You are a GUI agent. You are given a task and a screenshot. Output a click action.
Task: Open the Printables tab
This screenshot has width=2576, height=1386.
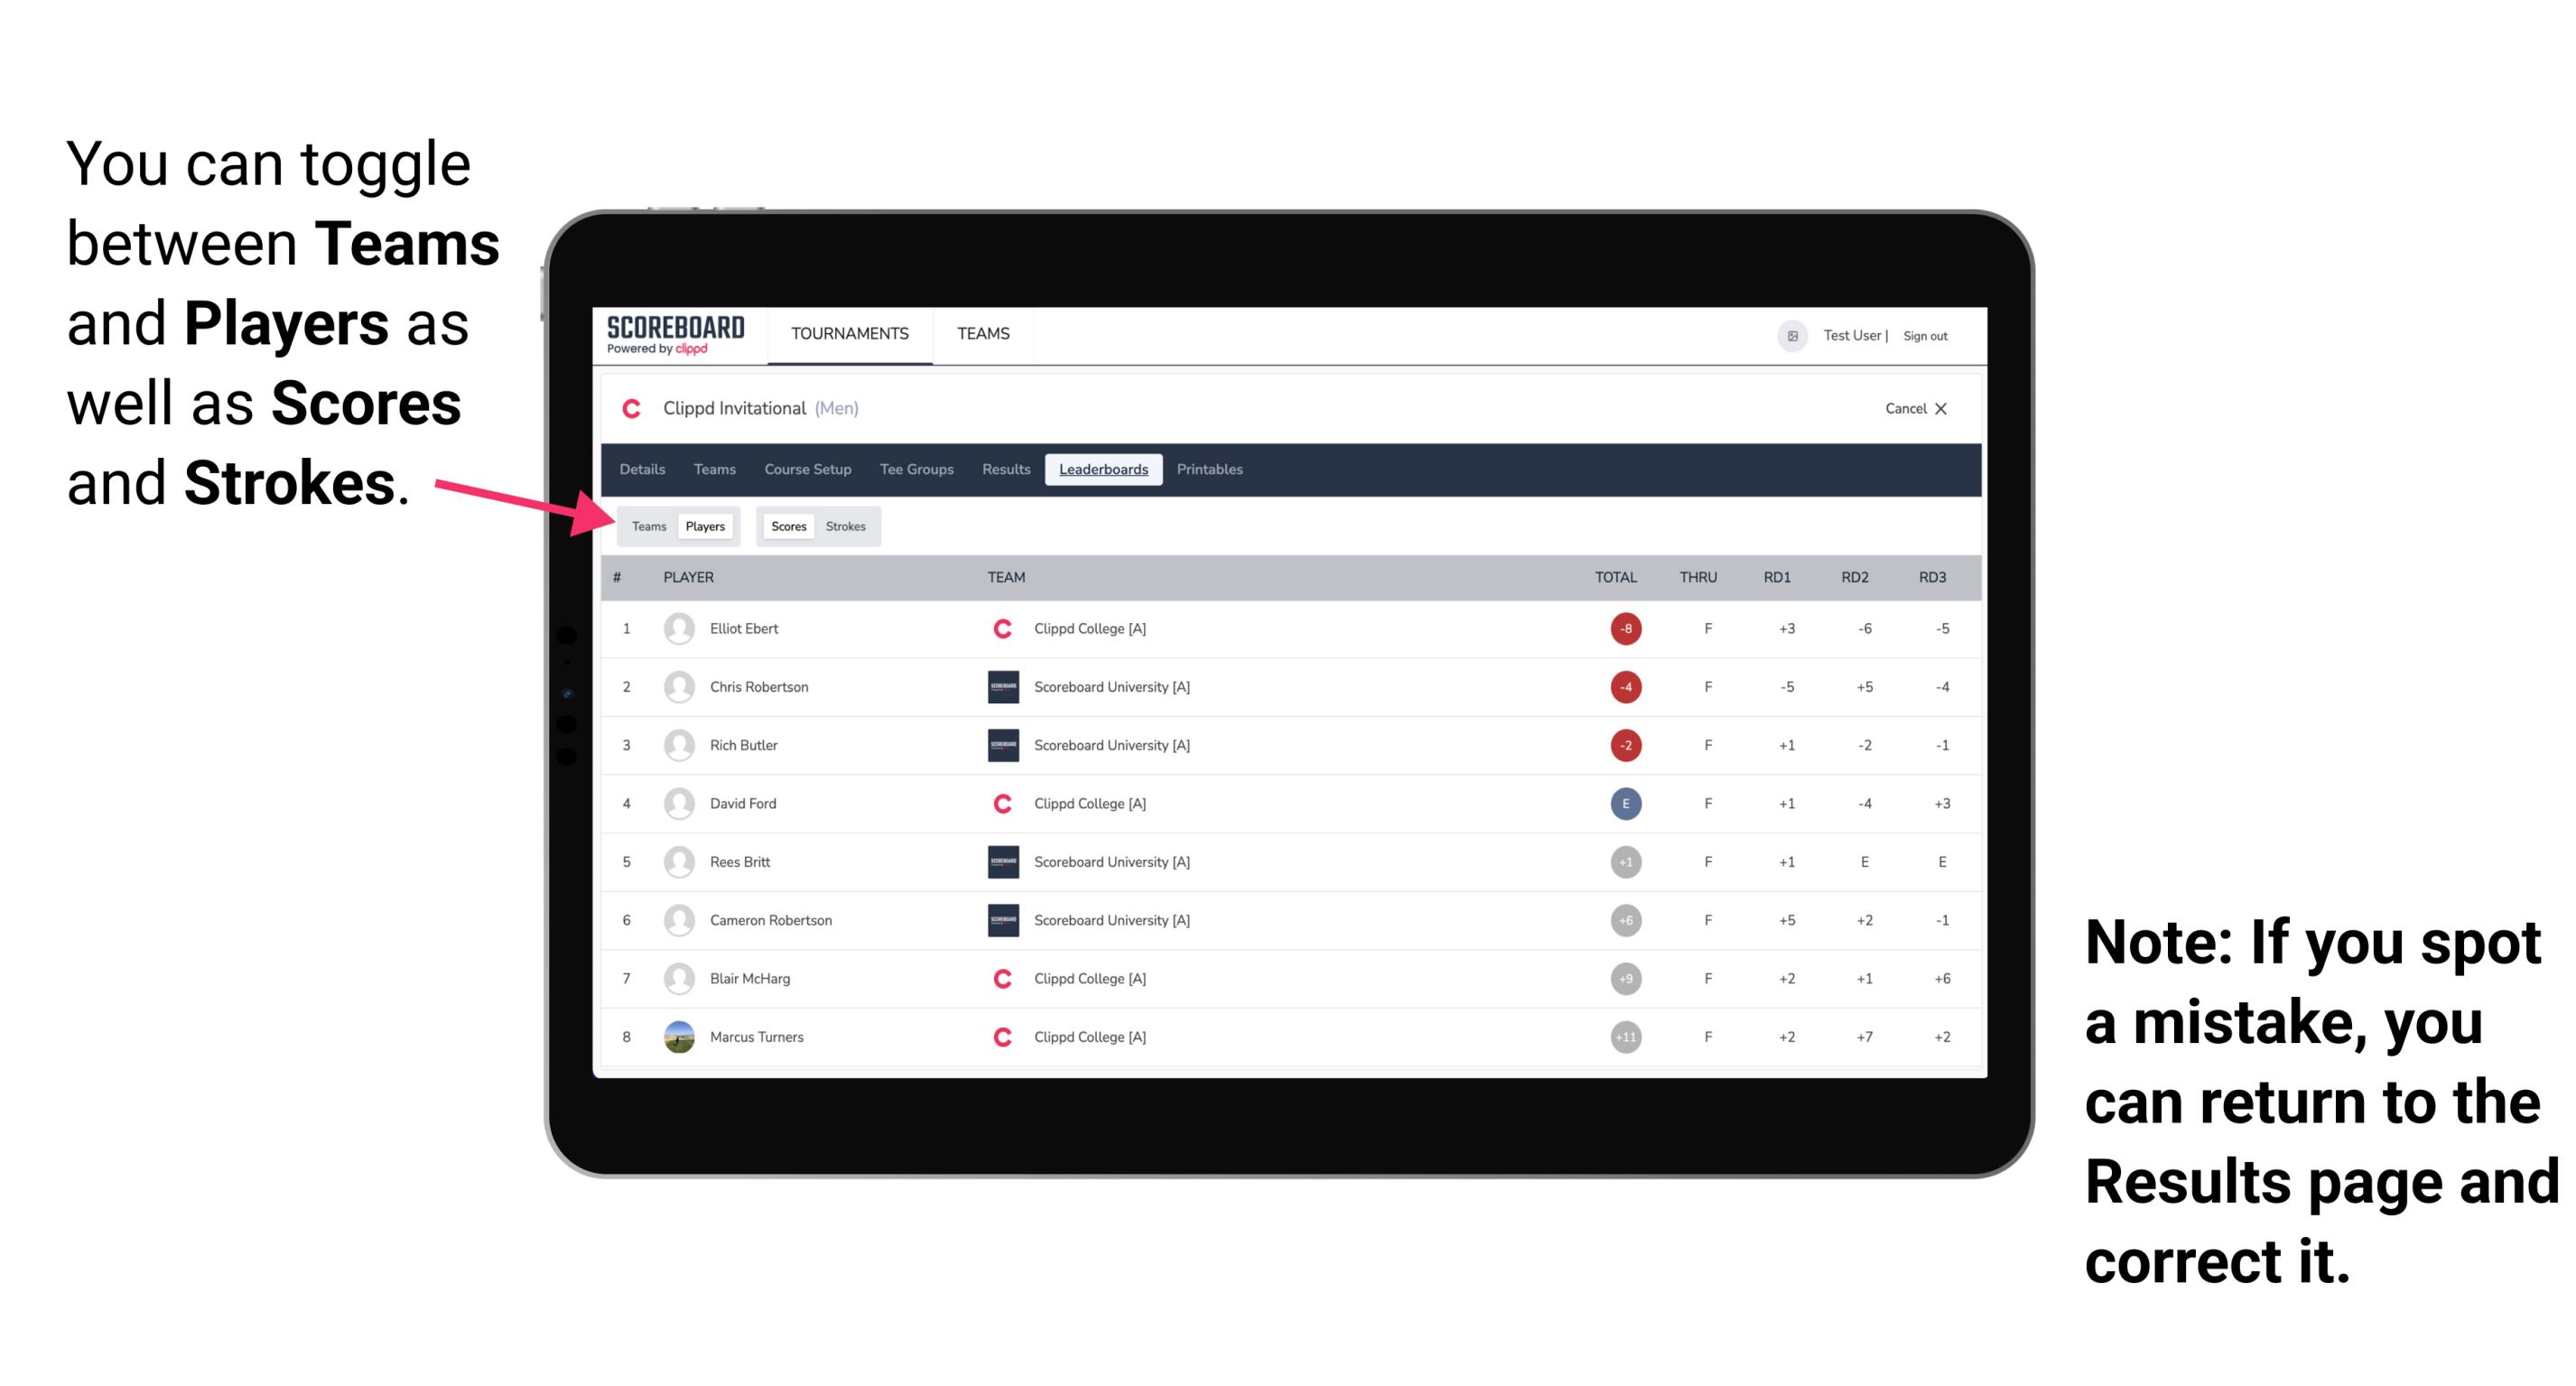tap(1213, 470)
